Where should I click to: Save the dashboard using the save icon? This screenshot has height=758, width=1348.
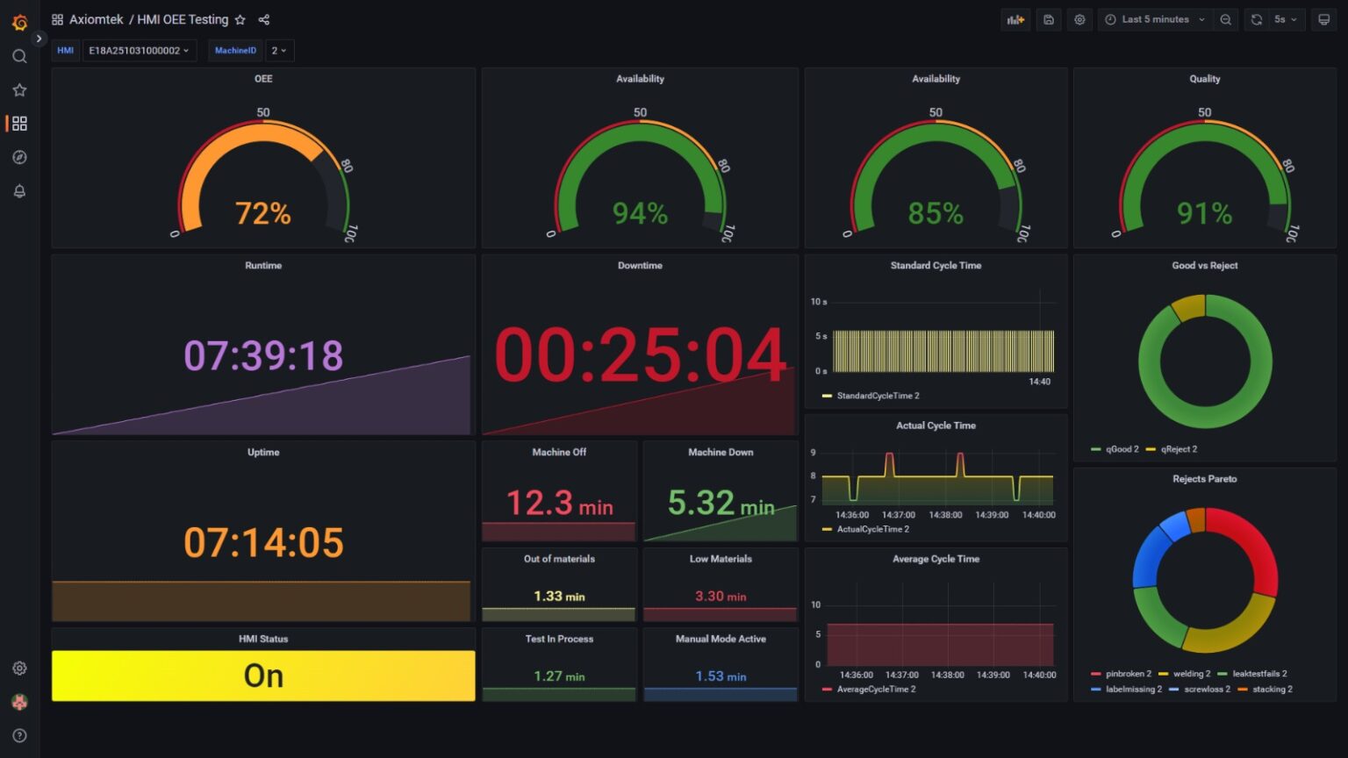[x=1048, y=19]
